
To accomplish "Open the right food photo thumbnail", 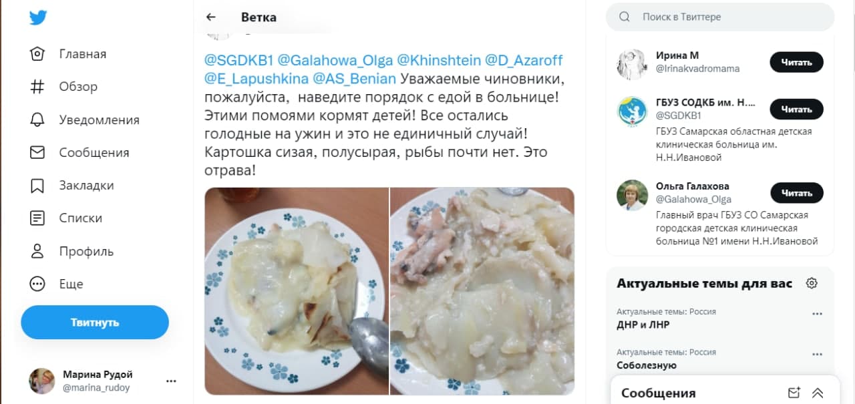I will [482, 291].
